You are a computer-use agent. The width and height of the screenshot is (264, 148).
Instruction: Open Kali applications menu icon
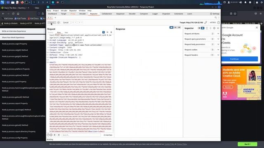[2, 2]
